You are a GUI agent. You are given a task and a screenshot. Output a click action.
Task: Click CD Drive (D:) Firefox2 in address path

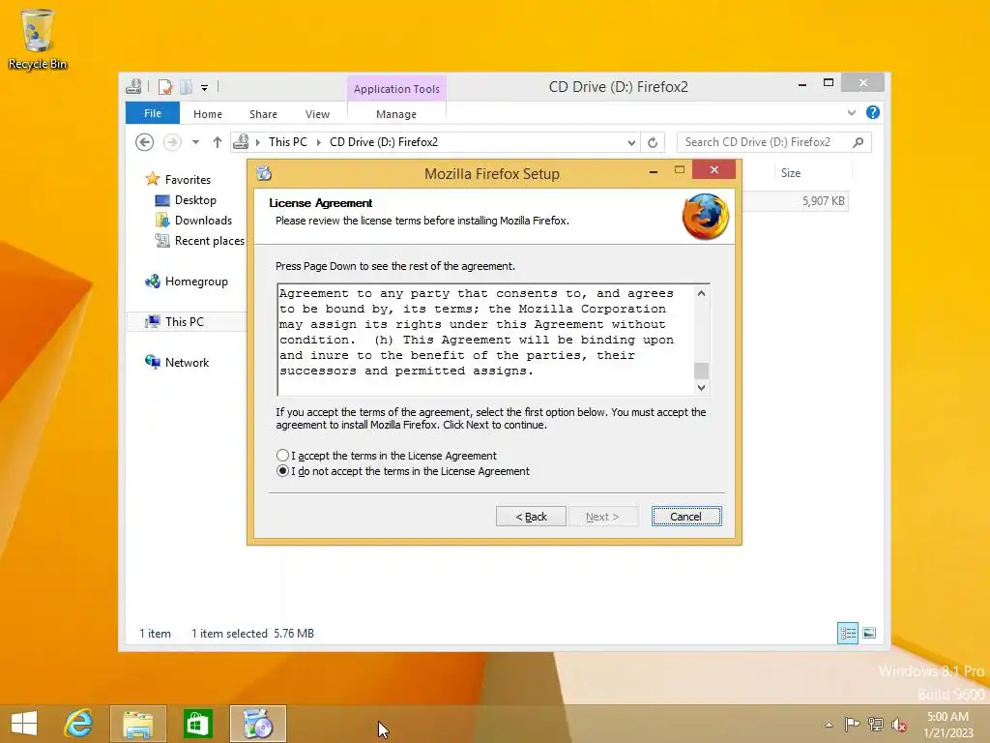coord(384,142)
